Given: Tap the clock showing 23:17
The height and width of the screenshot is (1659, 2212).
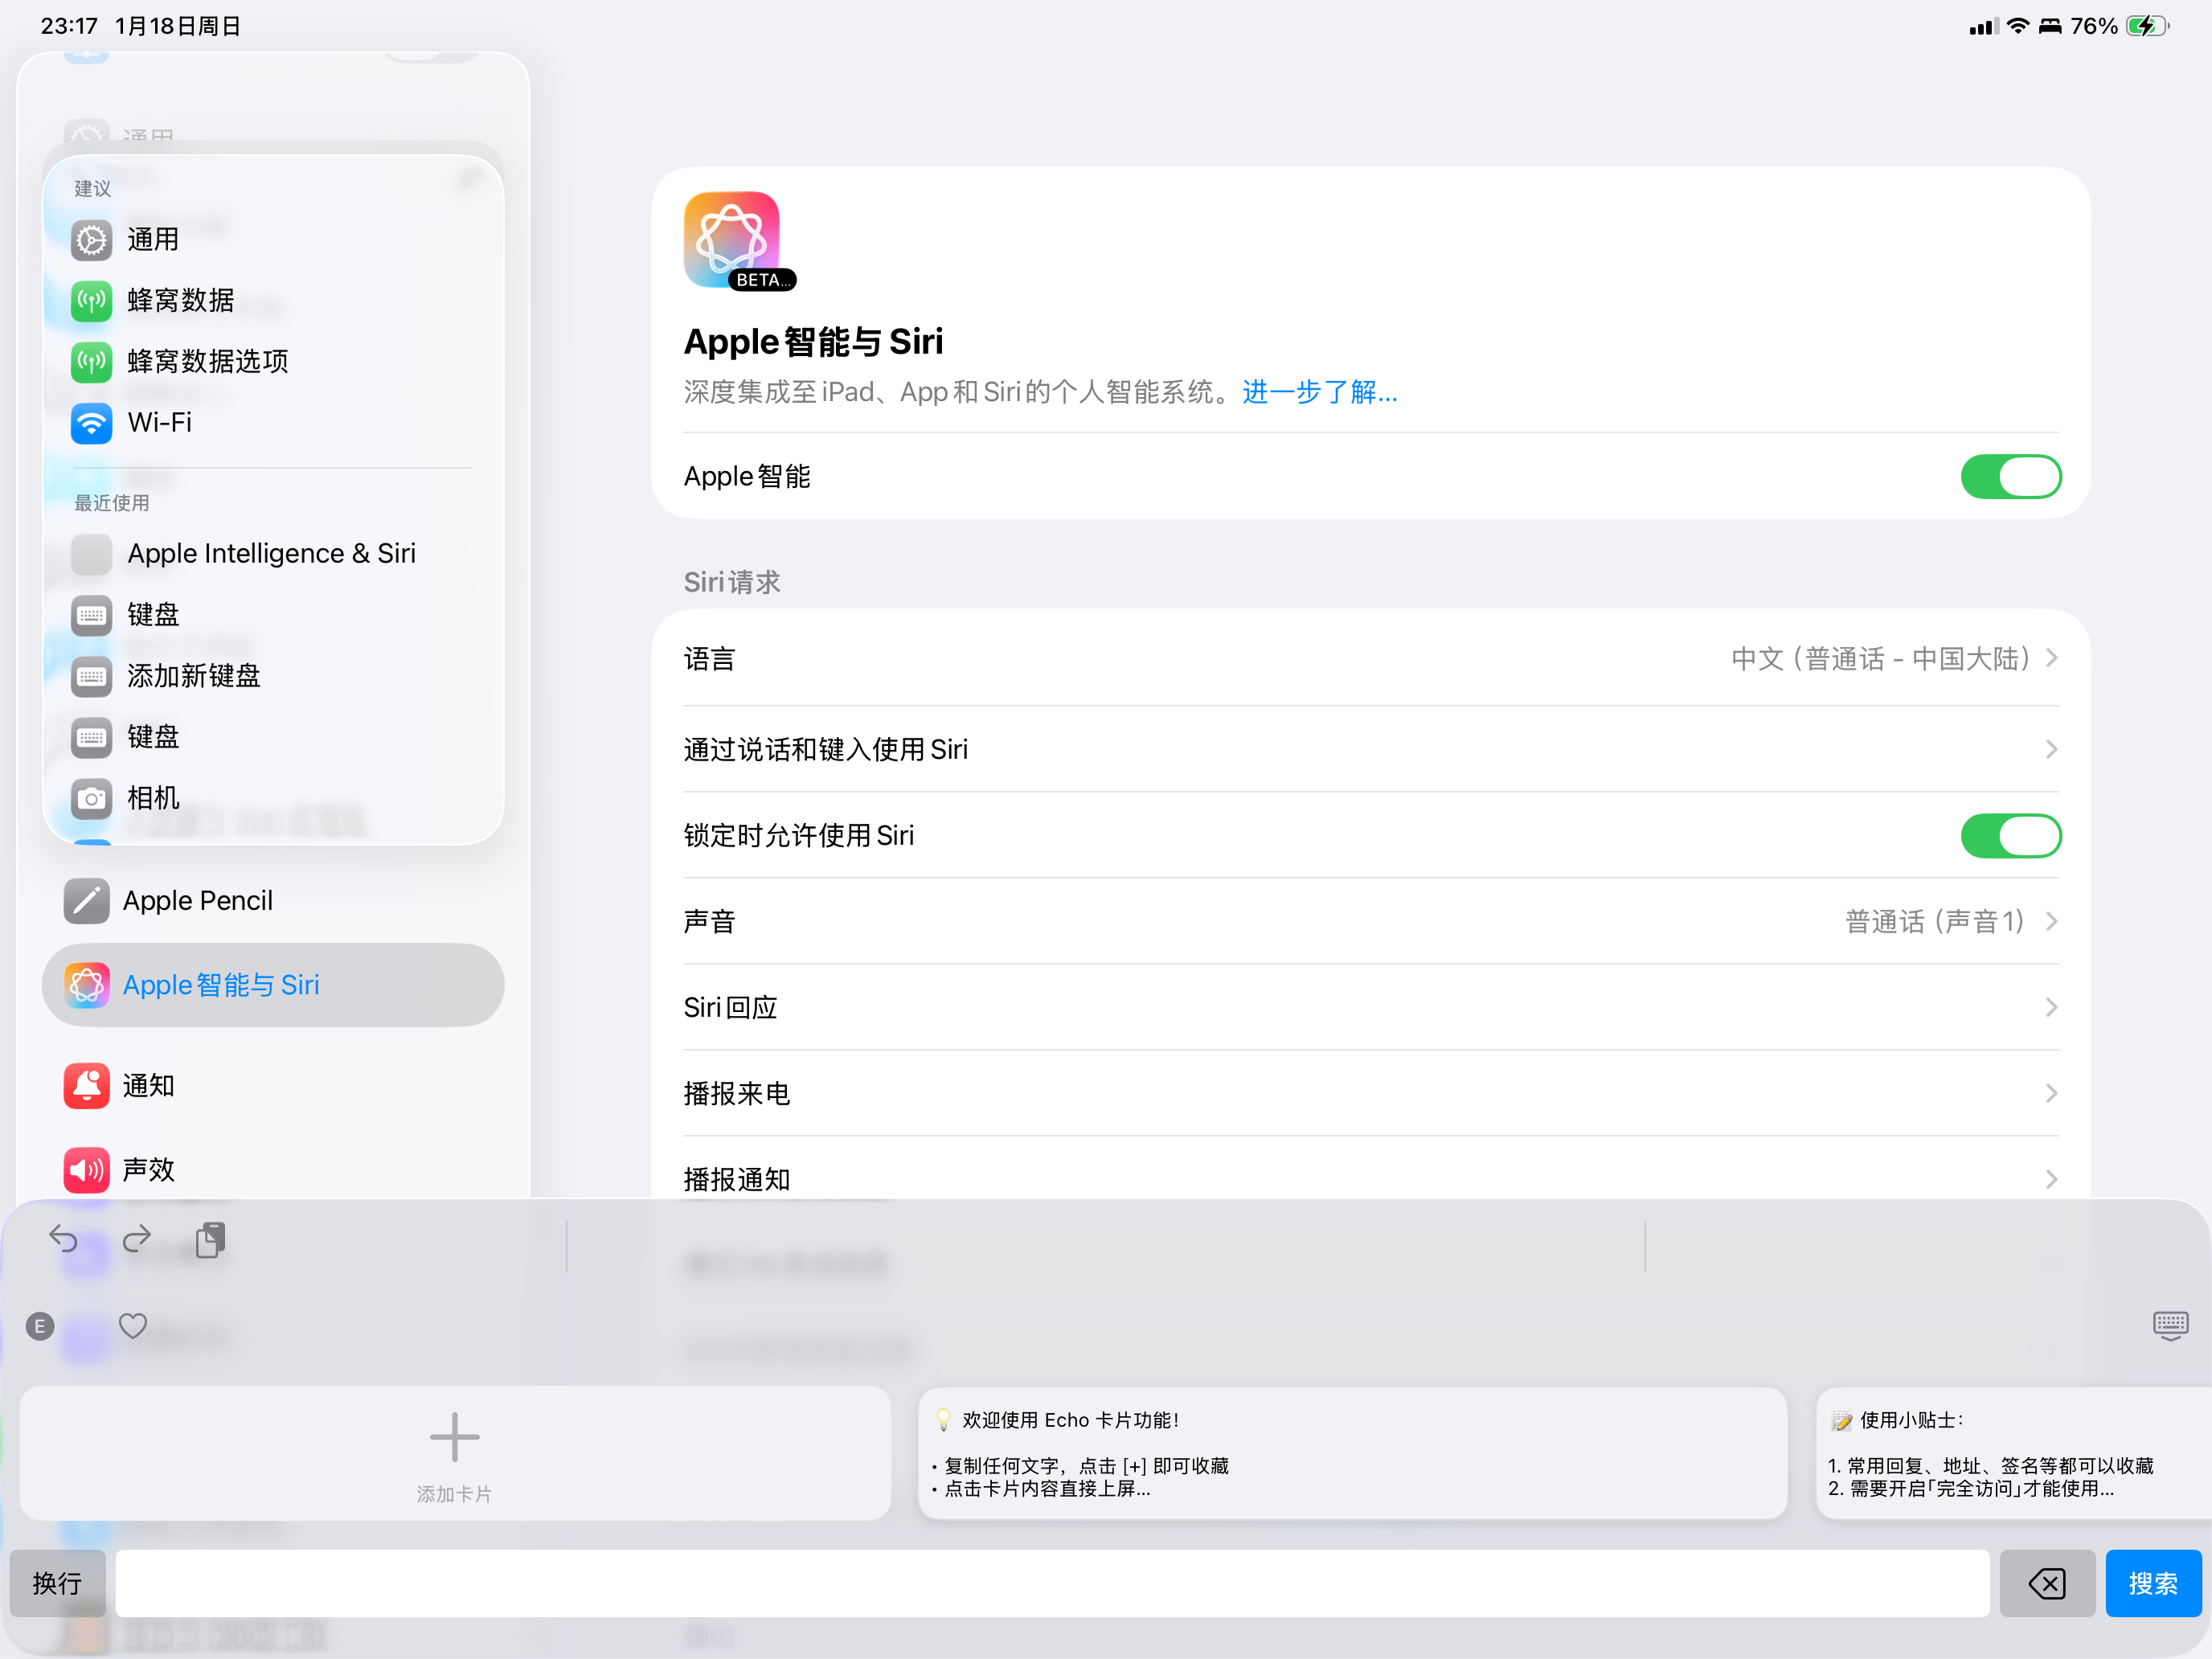Looking at the screenshot, I should point(69,26).
